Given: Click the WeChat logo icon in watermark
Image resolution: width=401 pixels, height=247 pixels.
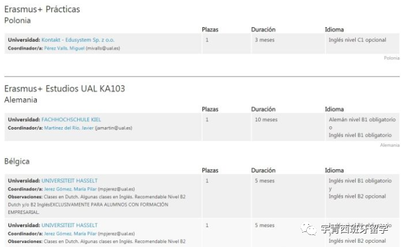Looking at the screenshot, I should tap(310, 230).
